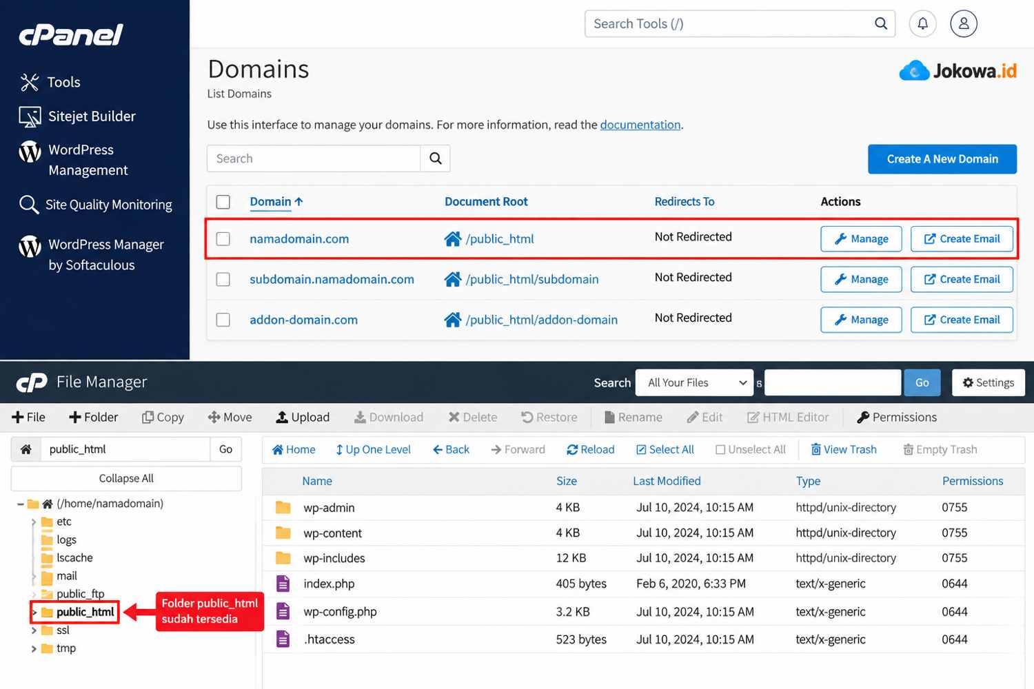The image size is (1034, 689).
Task: Expand the mail folder in tree
Action: [x=33, y=576]
